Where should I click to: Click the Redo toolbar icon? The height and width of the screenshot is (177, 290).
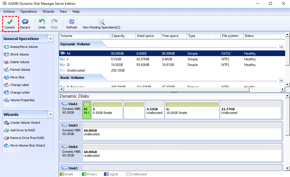pyautogui.click(x=54, y=22)
